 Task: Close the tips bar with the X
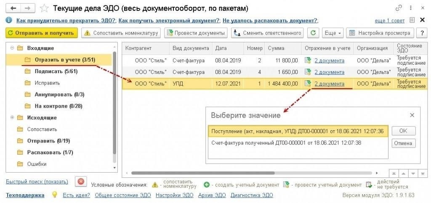point(423,20)
